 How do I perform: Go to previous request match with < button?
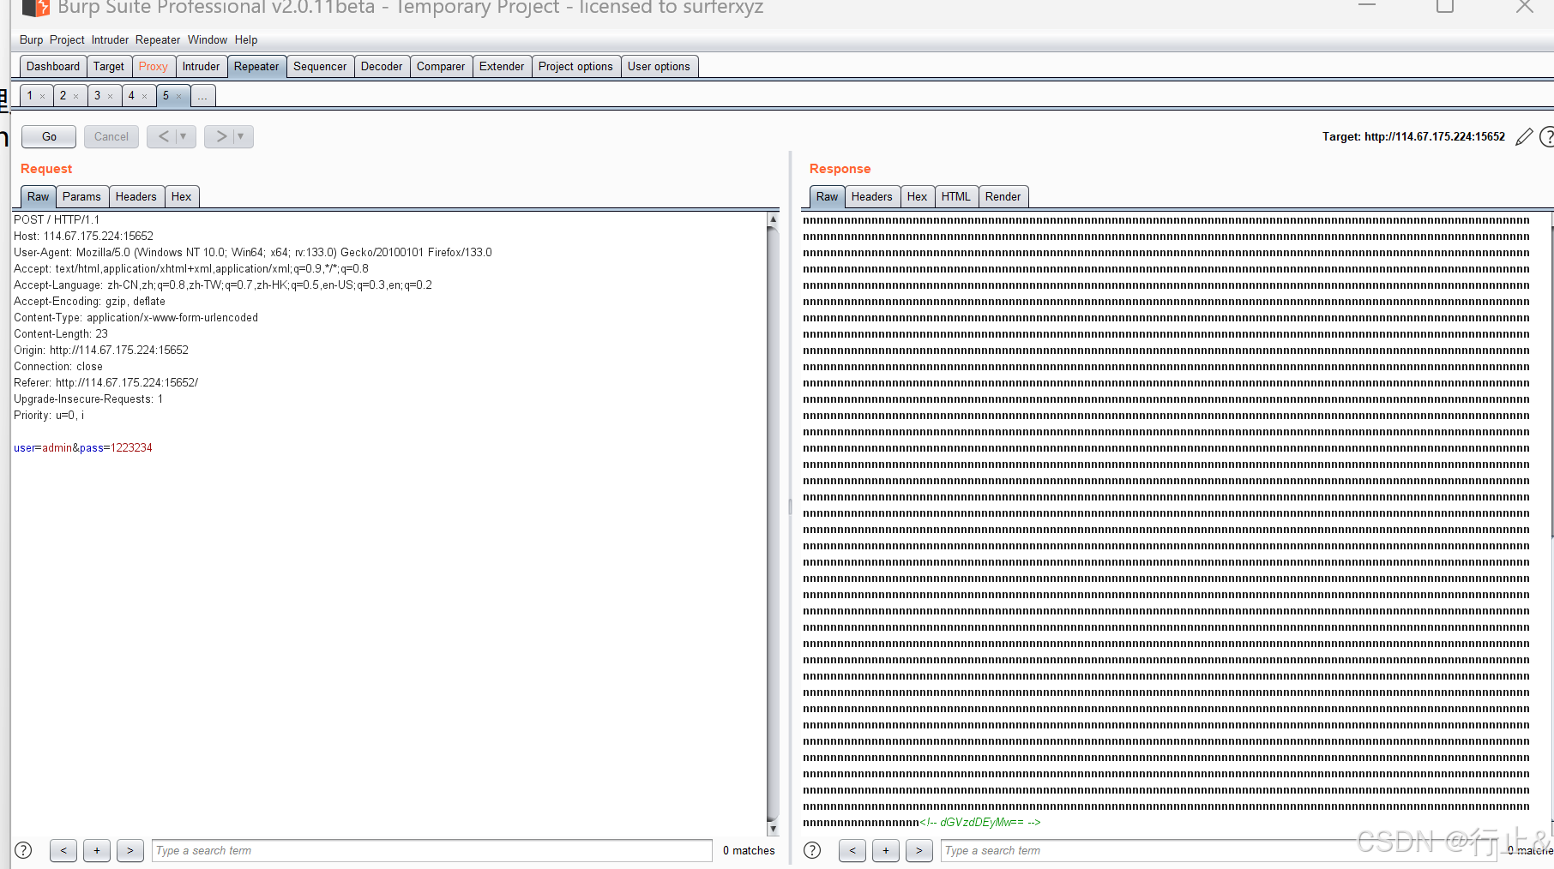pos(63,850)
